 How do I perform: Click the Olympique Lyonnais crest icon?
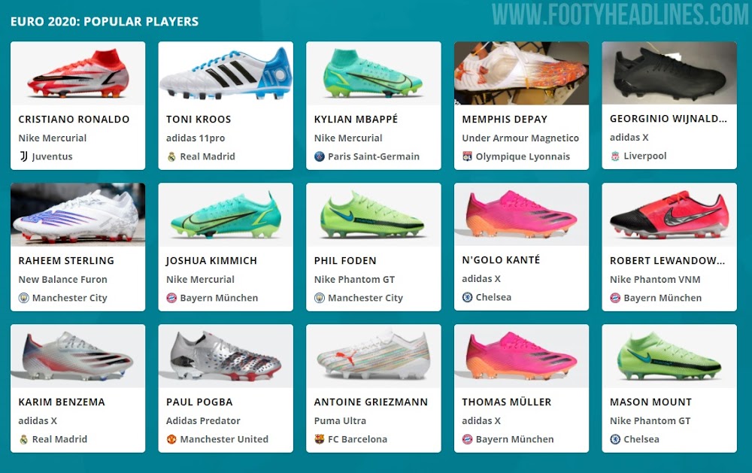pyautogui.click(x=467, y=156)
